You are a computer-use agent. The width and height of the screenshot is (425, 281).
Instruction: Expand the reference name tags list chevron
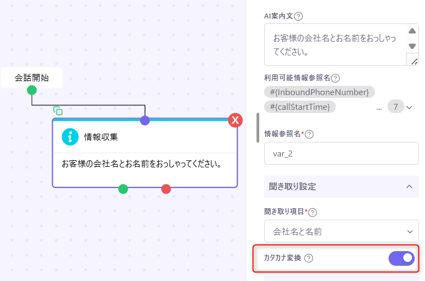point(409,107)
